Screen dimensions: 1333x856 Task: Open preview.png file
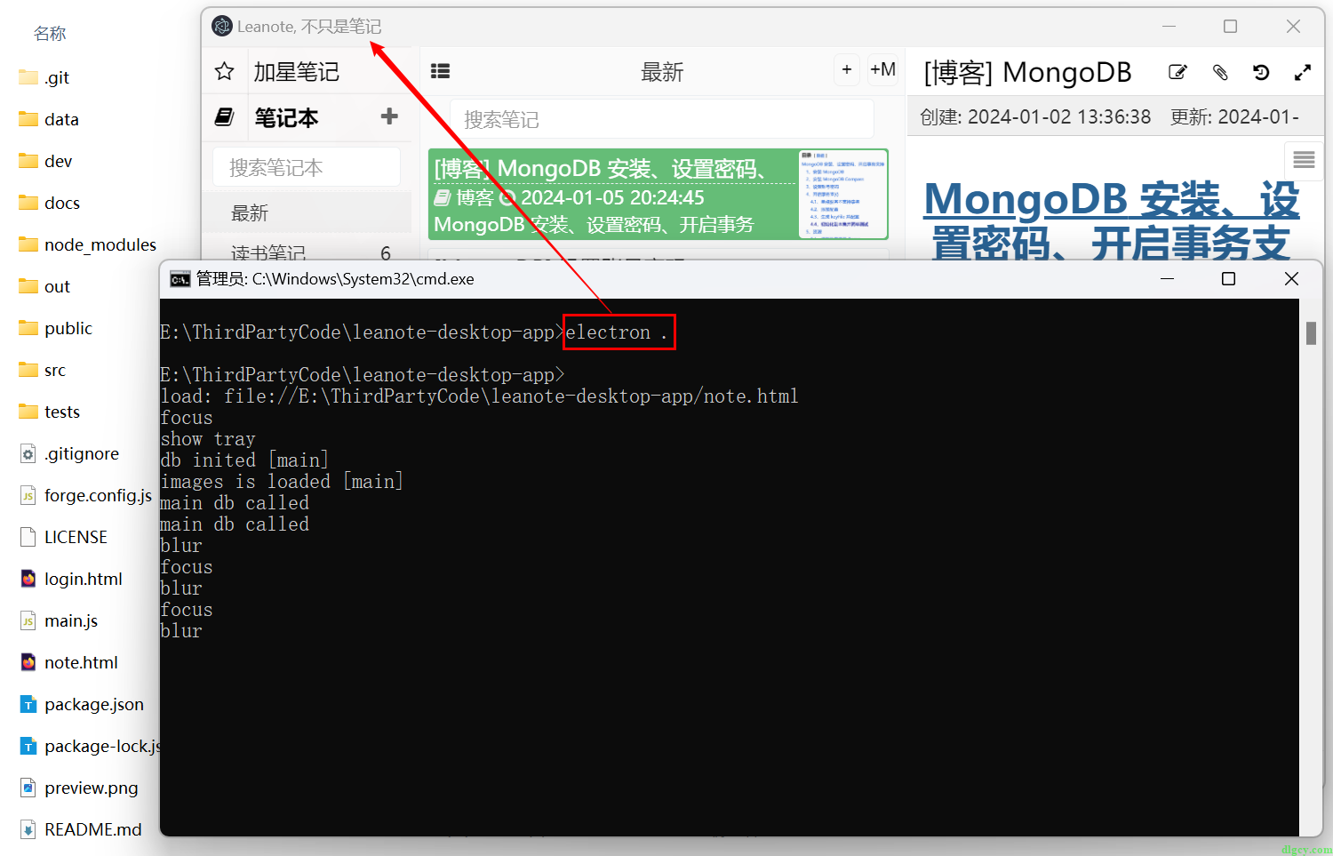[78, 788]
